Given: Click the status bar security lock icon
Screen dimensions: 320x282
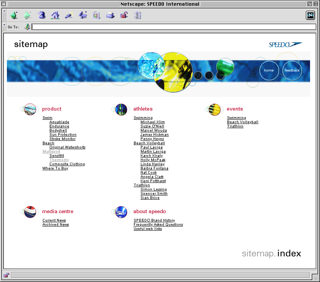Looking at the screenshot, I should (x=7, y=275).
